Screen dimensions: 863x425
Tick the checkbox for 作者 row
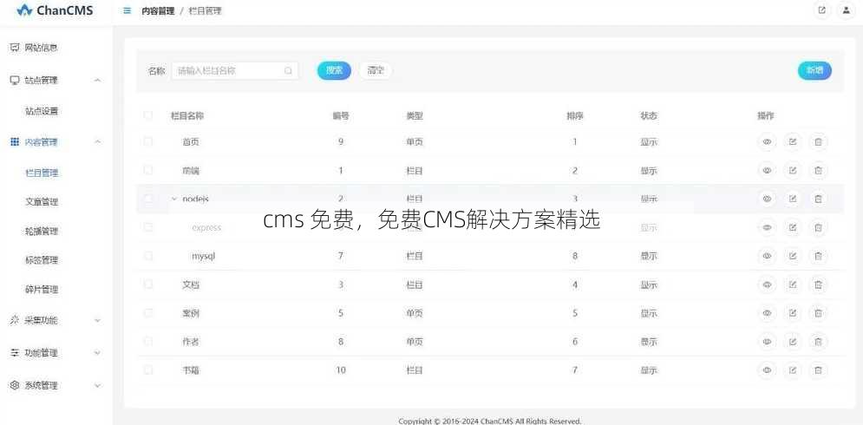pyautogui.click(x=148, y=342)
